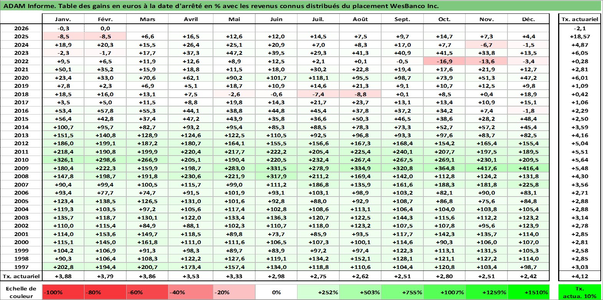Click the 2013 May value +122,5
The height and width of the screenshot is (300, 603).
pyautogui.click(x=234, y=135)
